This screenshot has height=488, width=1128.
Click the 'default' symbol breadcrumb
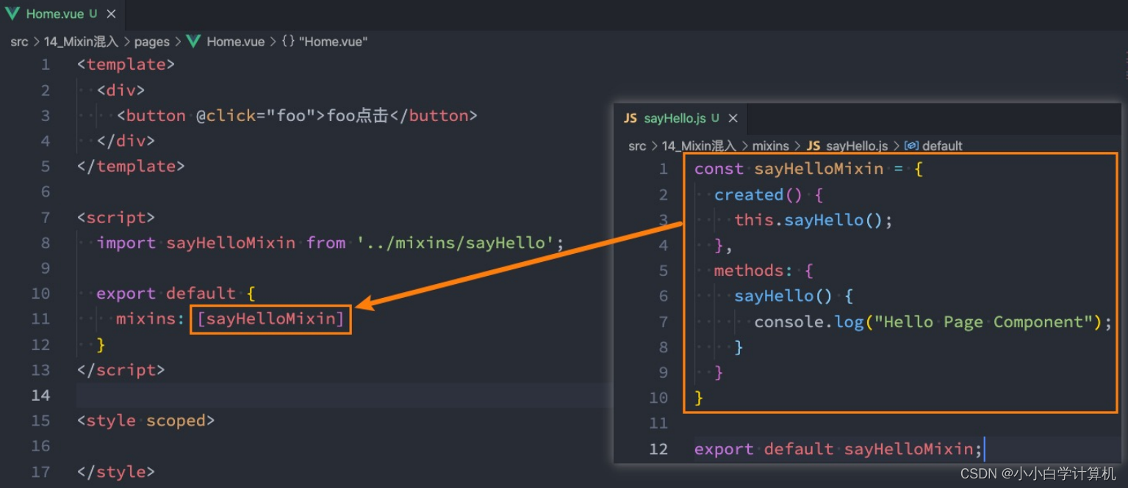pyautogui.click(x=942, y=146)
